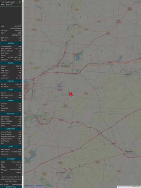Screen dimensions: 141x188
Task: Click the US 42 SR 72 road shield
Action: pos(65,106)
